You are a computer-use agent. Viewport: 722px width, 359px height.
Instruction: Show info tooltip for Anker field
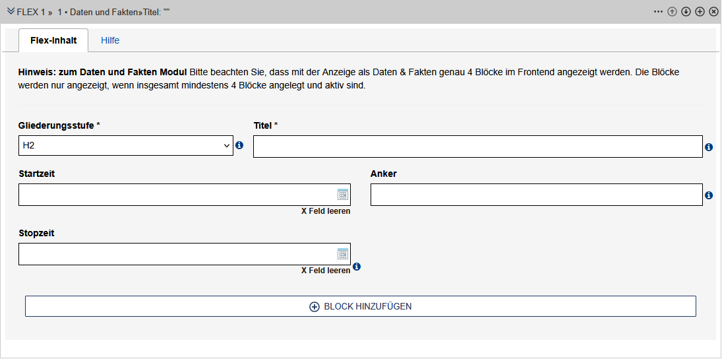coord(709,195)
